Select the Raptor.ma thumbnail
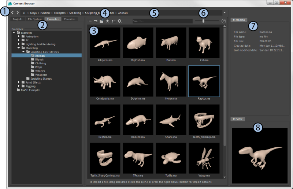The width and height of the screenshot is (293, 189). 204,81
